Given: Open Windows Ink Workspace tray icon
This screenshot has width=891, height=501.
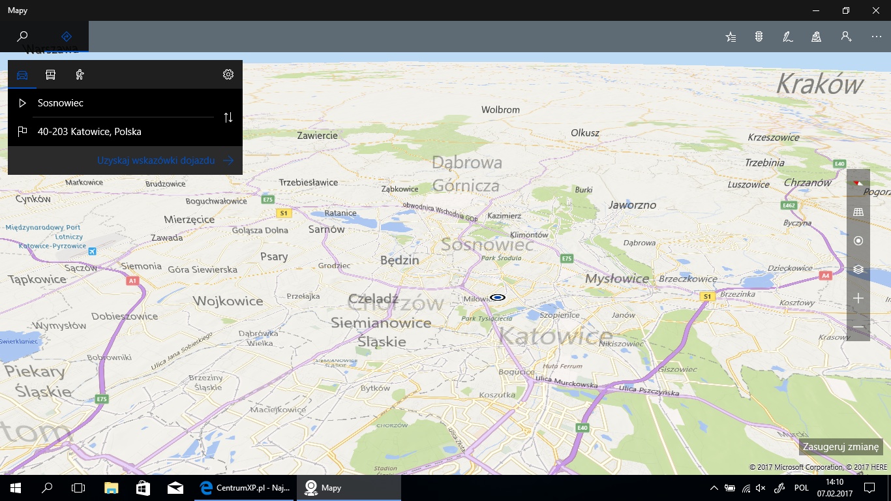Looking at the screenshot, I should tap(779, 488).
